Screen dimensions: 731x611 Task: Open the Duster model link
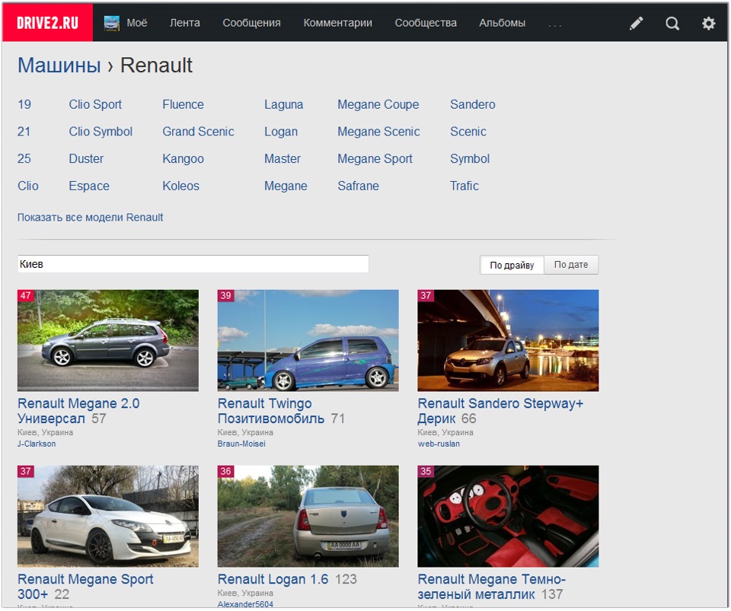[86, 158]
